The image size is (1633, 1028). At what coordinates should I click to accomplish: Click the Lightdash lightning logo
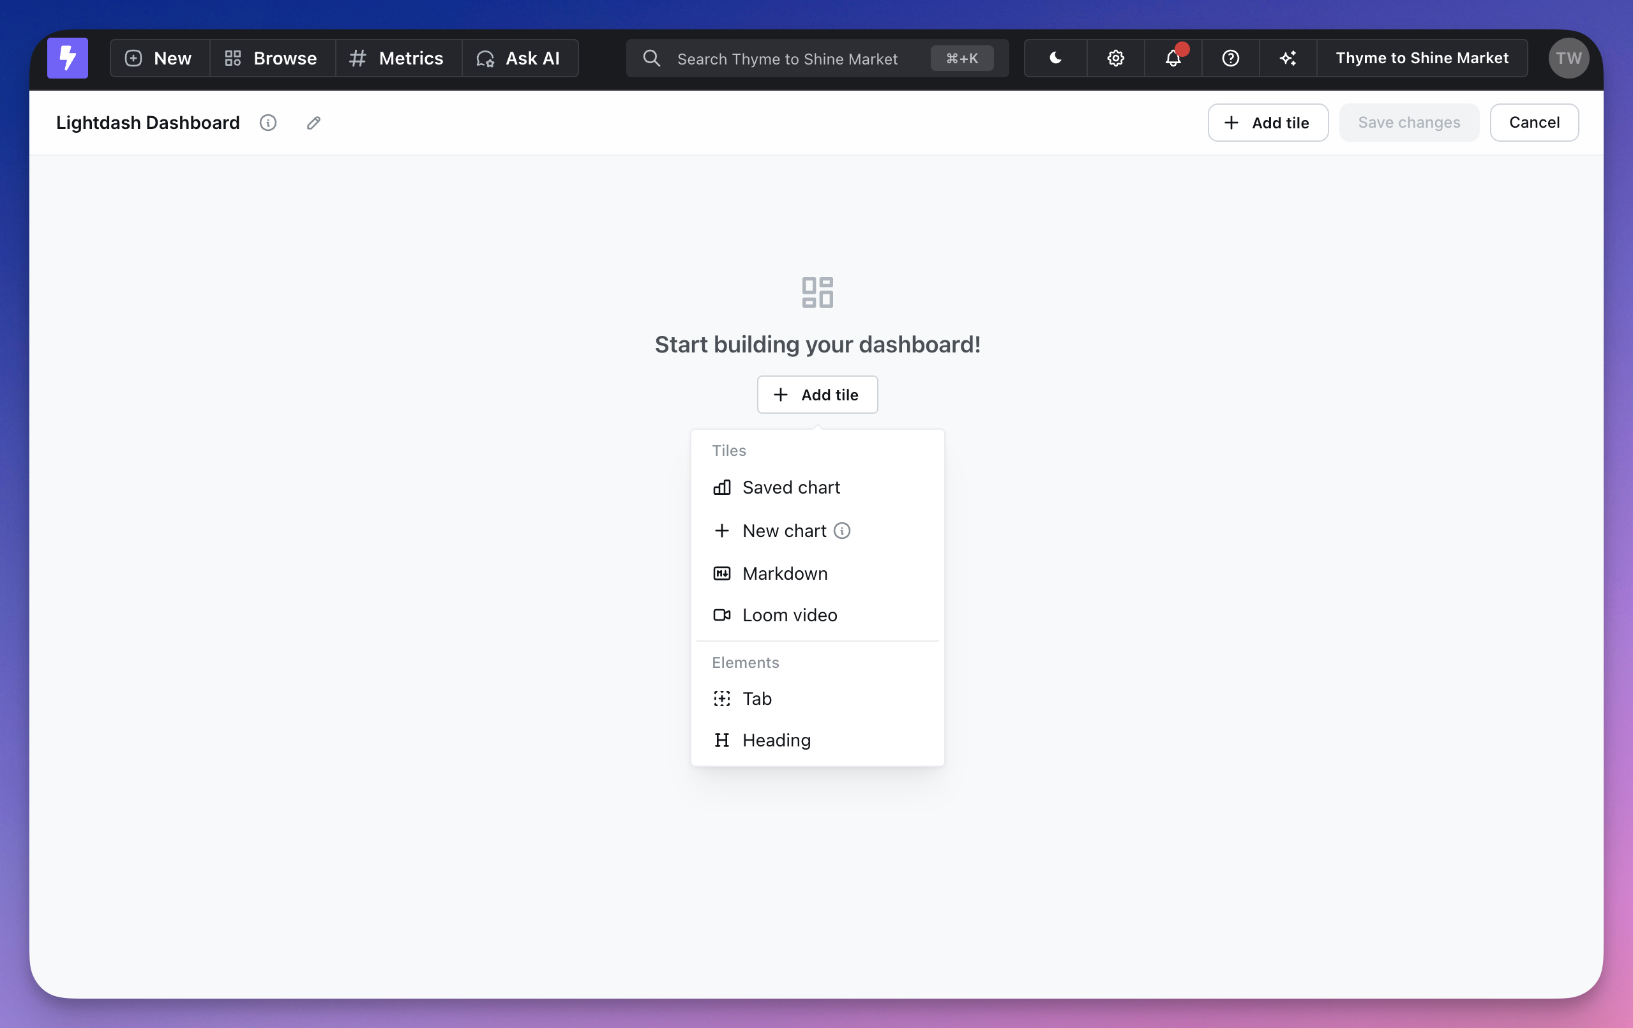67,58
